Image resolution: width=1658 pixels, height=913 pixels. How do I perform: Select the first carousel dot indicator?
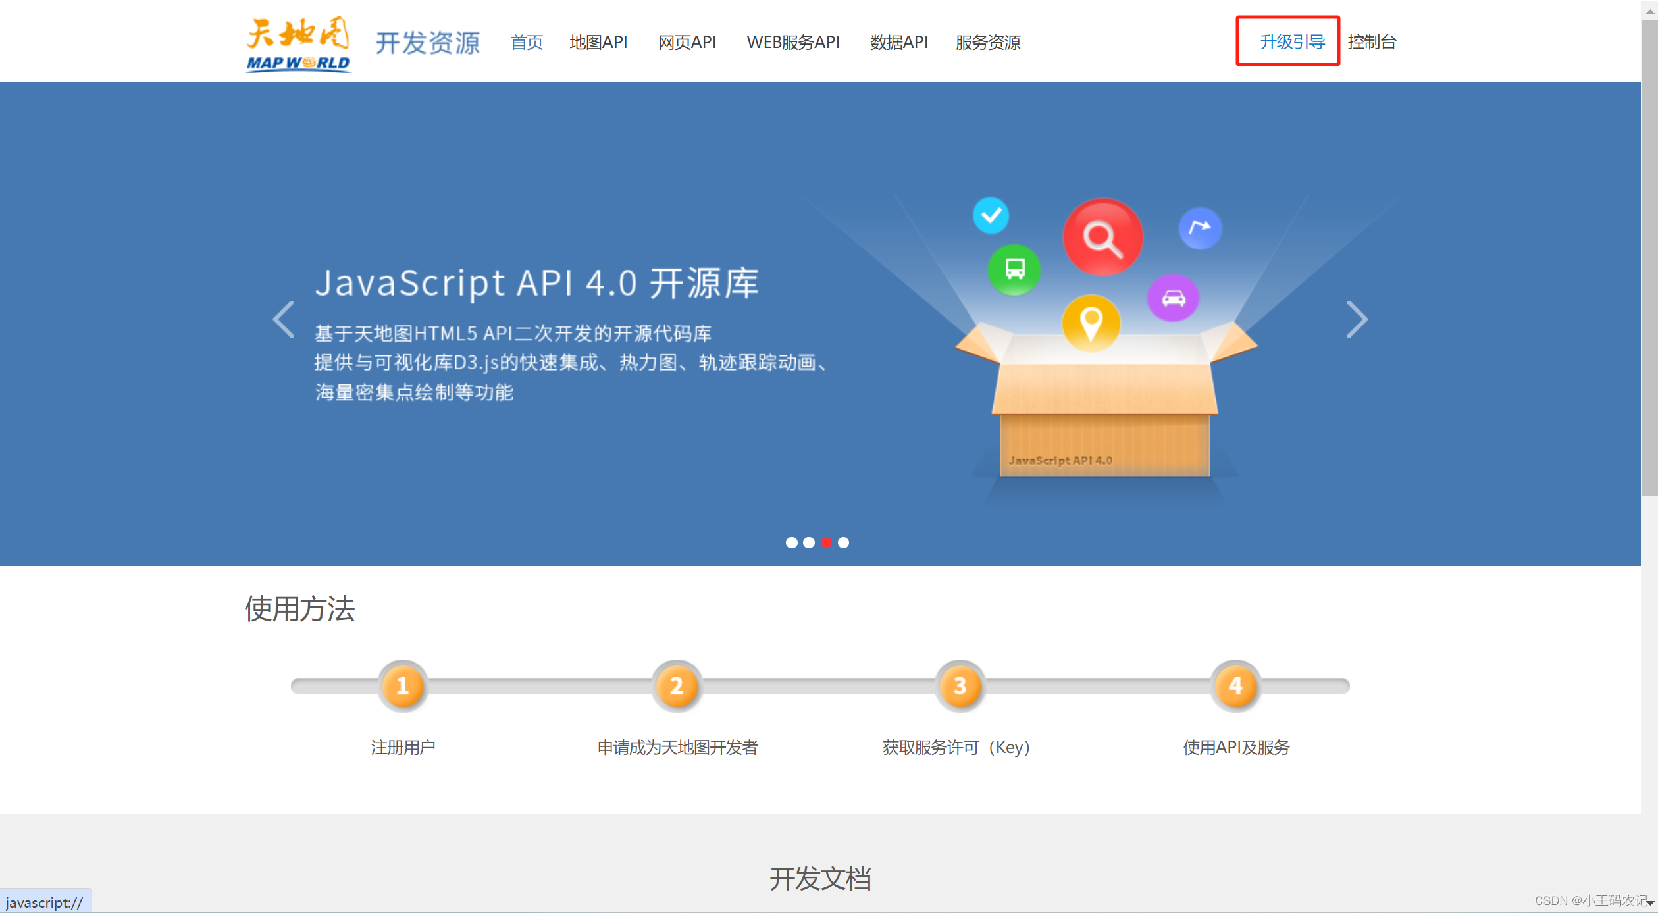(x=791, y=542)
